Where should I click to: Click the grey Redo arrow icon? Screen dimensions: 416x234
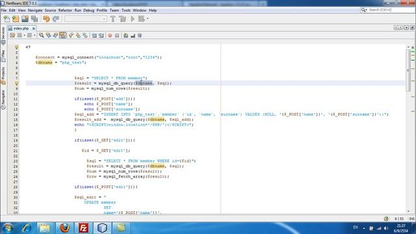(56, 19)
